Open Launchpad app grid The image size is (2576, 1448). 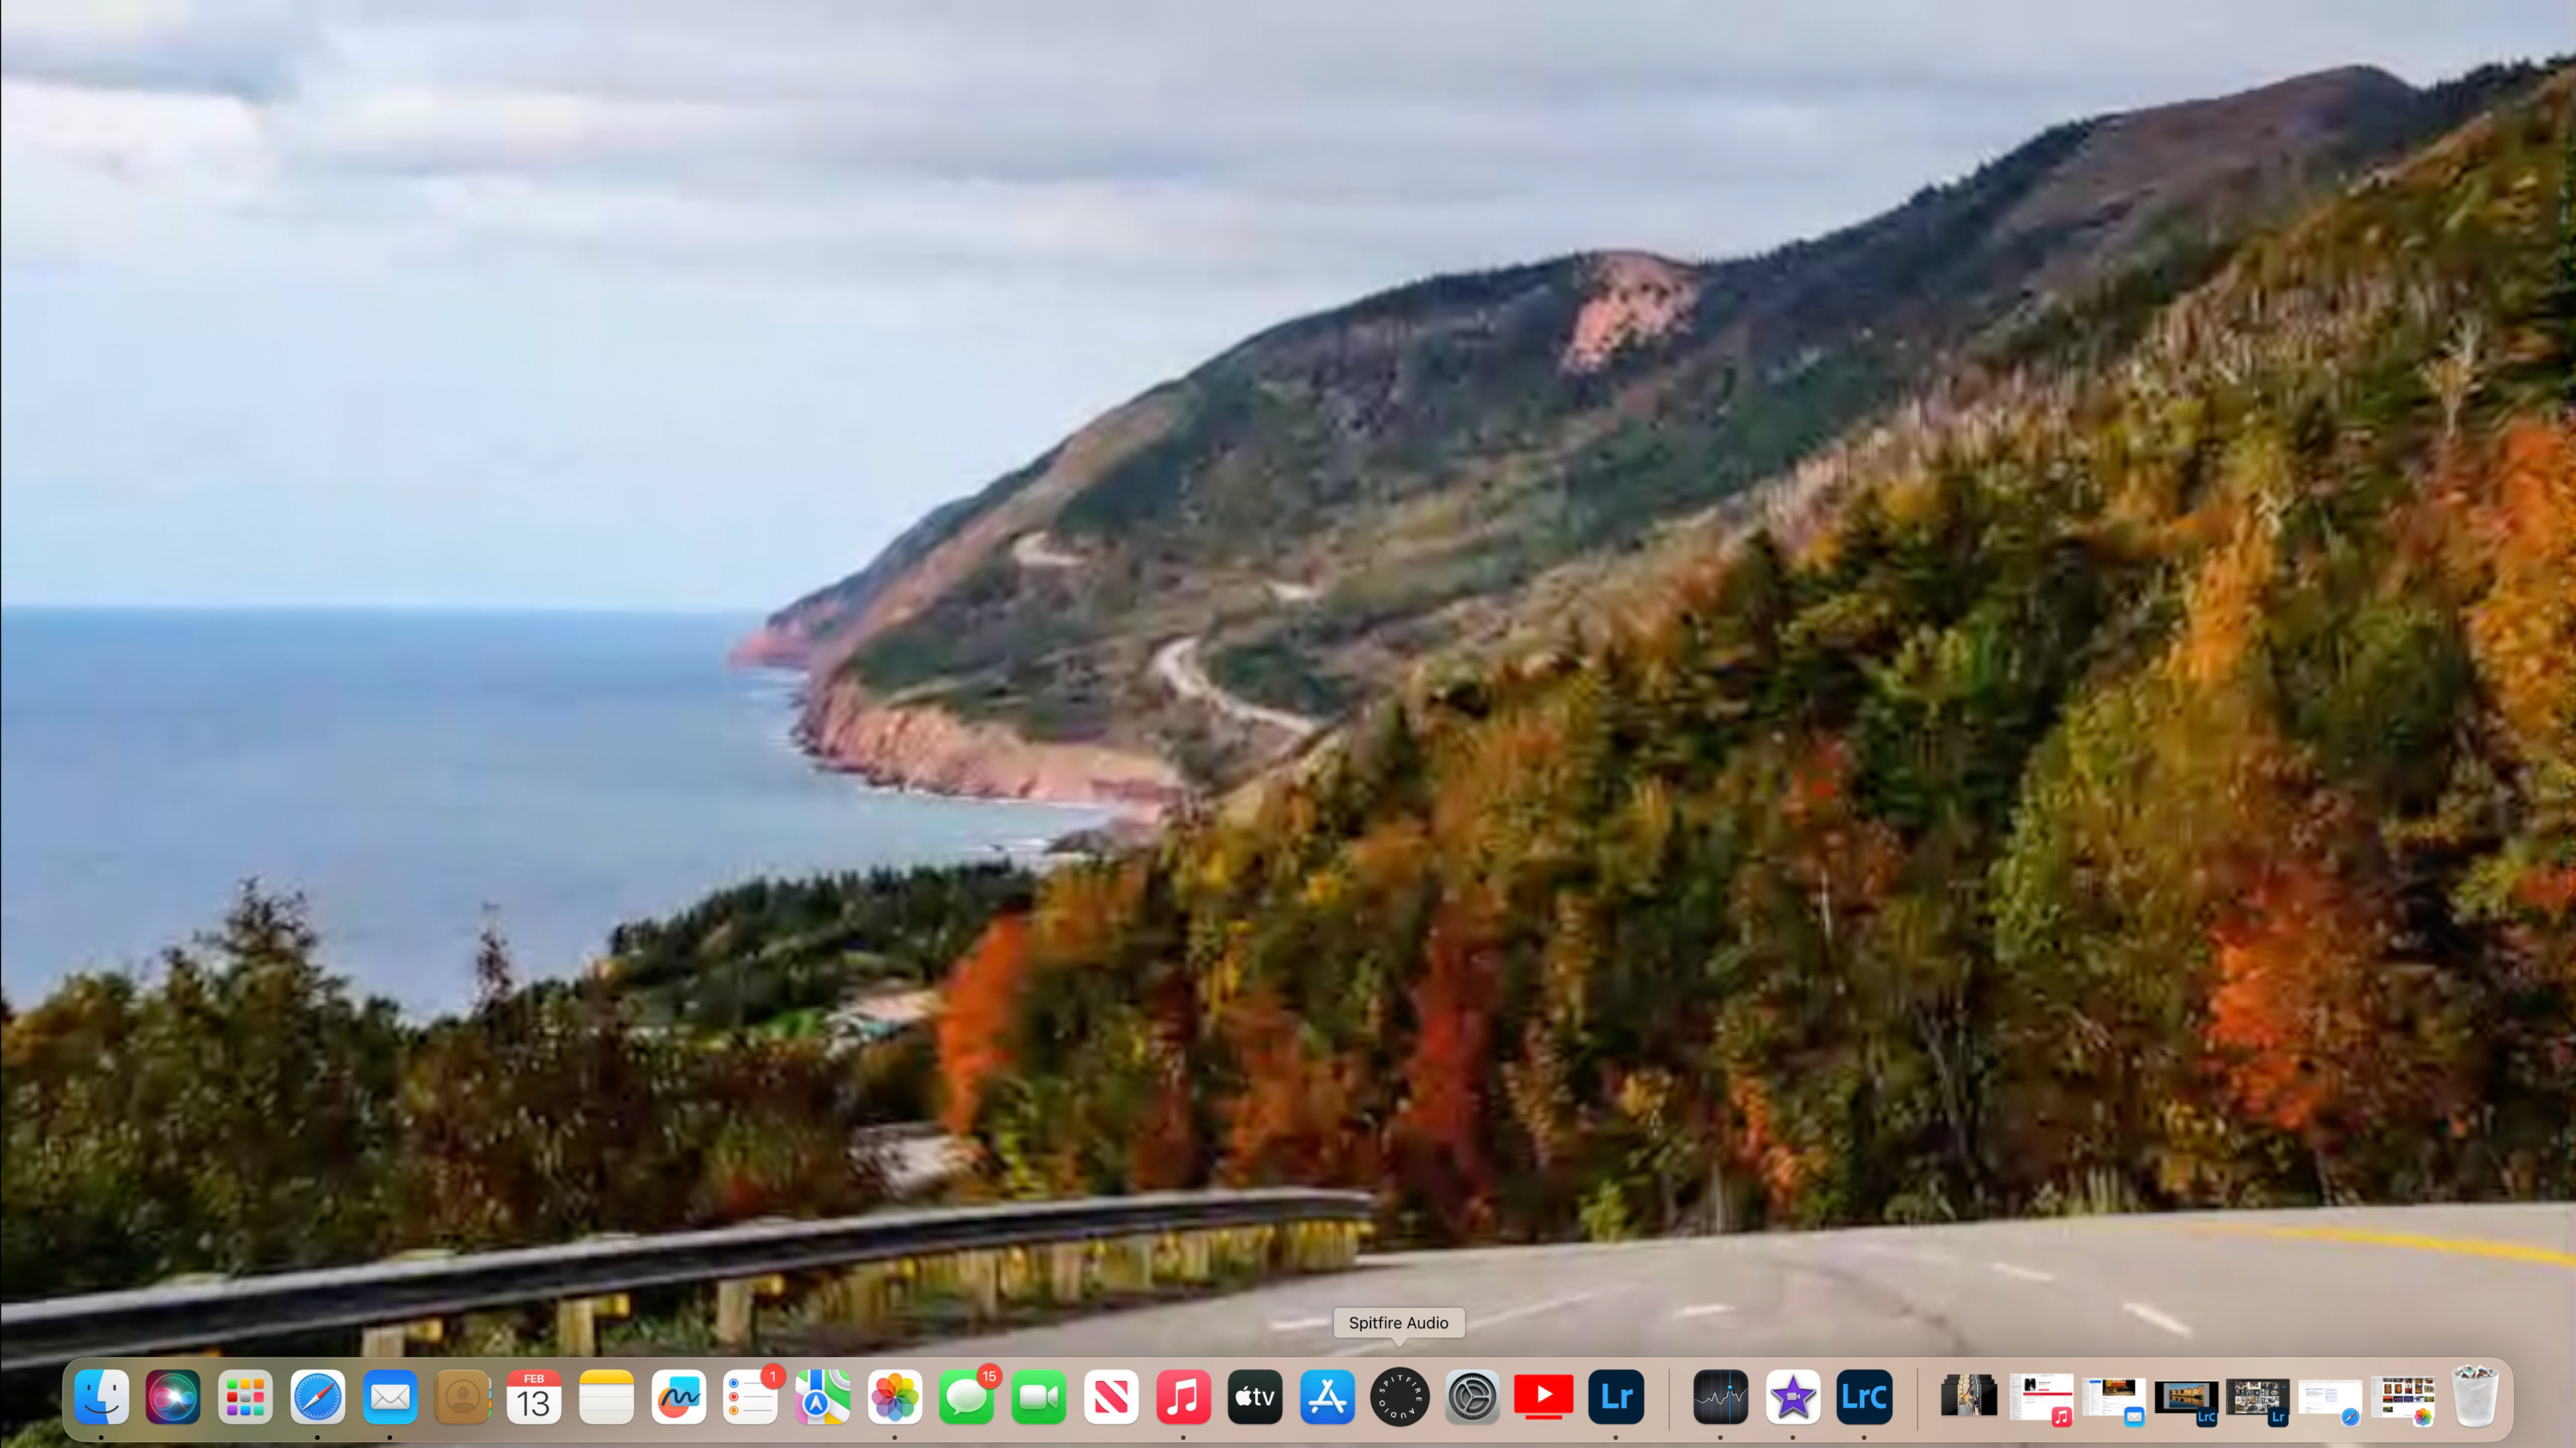click(x=245, y=1396)
